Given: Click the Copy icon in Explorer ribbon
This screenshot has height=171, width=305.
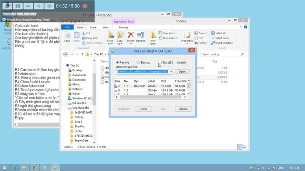Looking at the screenshot, I should point(67,37).
